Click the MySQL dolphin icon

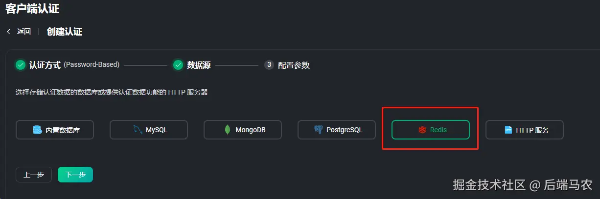point(138,130)
